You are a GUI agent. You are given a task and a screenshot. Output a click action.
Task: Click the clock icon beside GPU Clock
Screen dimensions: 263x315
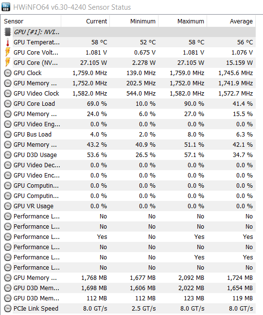8,73
